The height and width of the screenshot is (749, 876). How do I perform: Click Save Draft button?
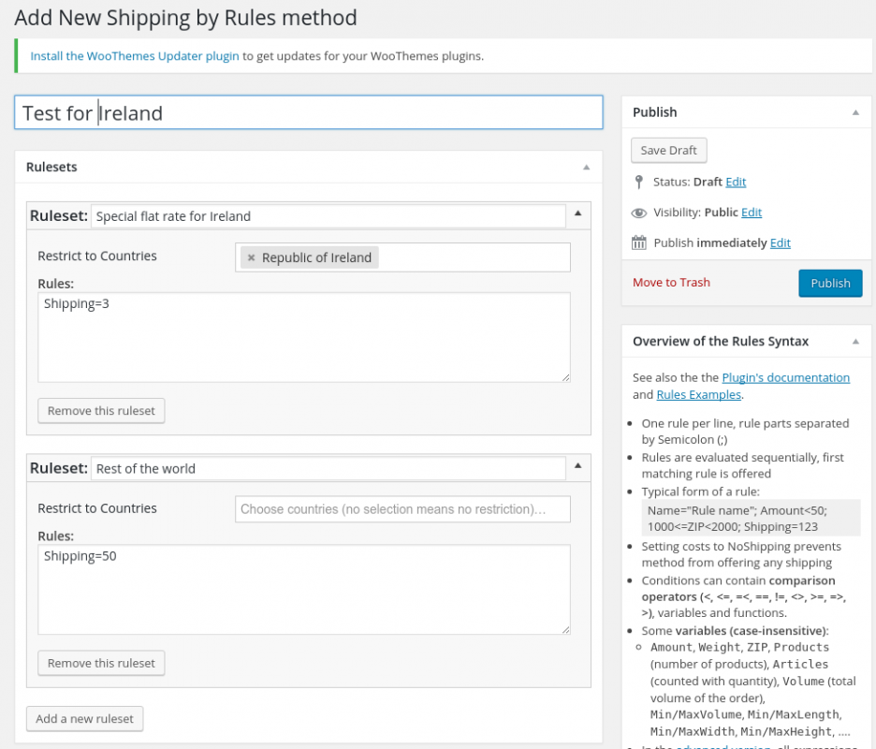pyautogui.click(x=668, y=151)
